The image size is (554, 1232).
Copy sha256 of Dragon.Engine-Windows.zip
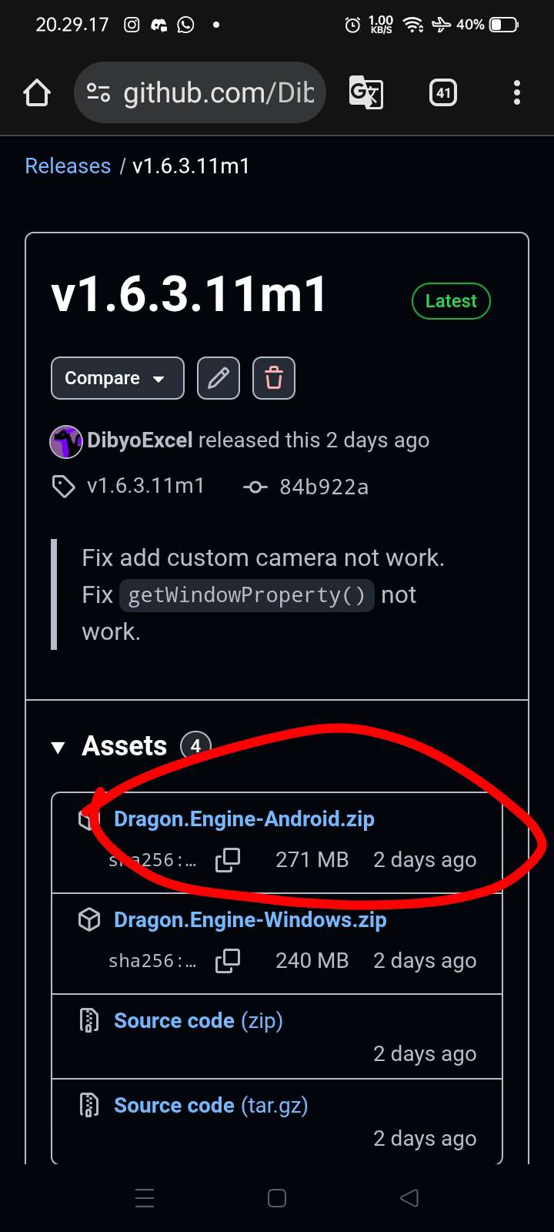pyautogui.click(x=228, y=960)
